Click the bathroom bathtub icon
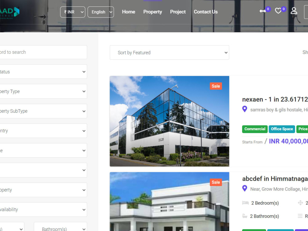This screenshot has height=231, width=308. (245, 216)
